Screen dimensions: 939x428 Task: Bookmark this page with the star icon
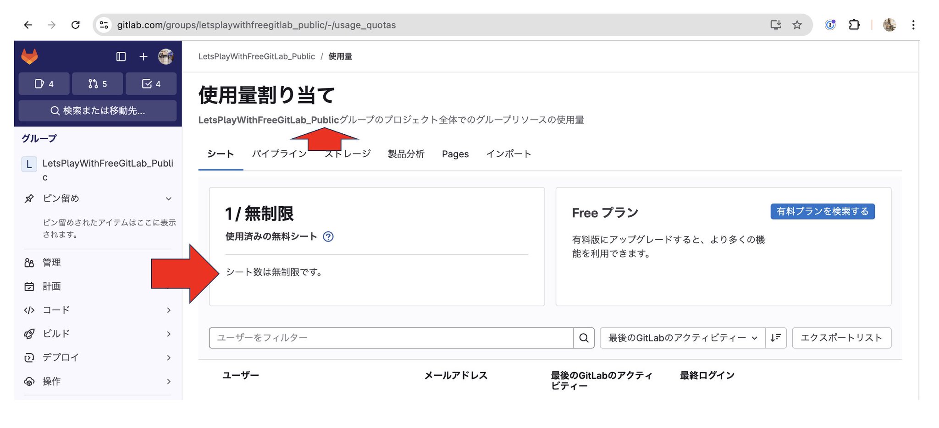(797, 25)
